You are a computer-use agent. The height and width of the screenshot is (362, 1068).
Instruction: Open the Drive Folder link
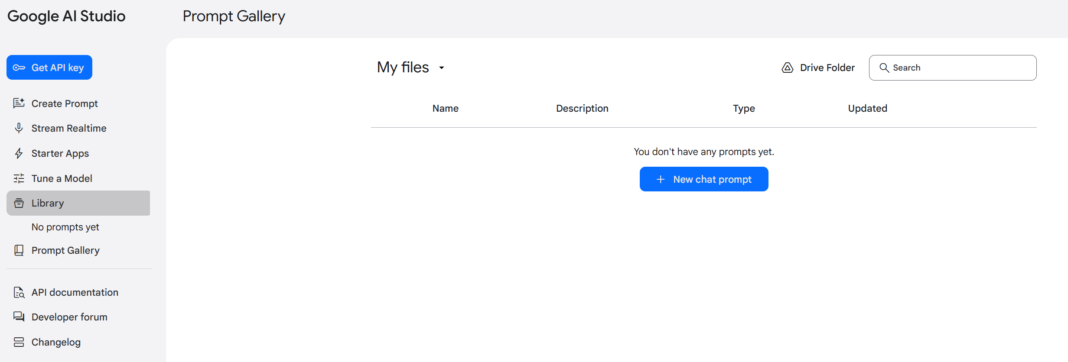pos(818,68)
